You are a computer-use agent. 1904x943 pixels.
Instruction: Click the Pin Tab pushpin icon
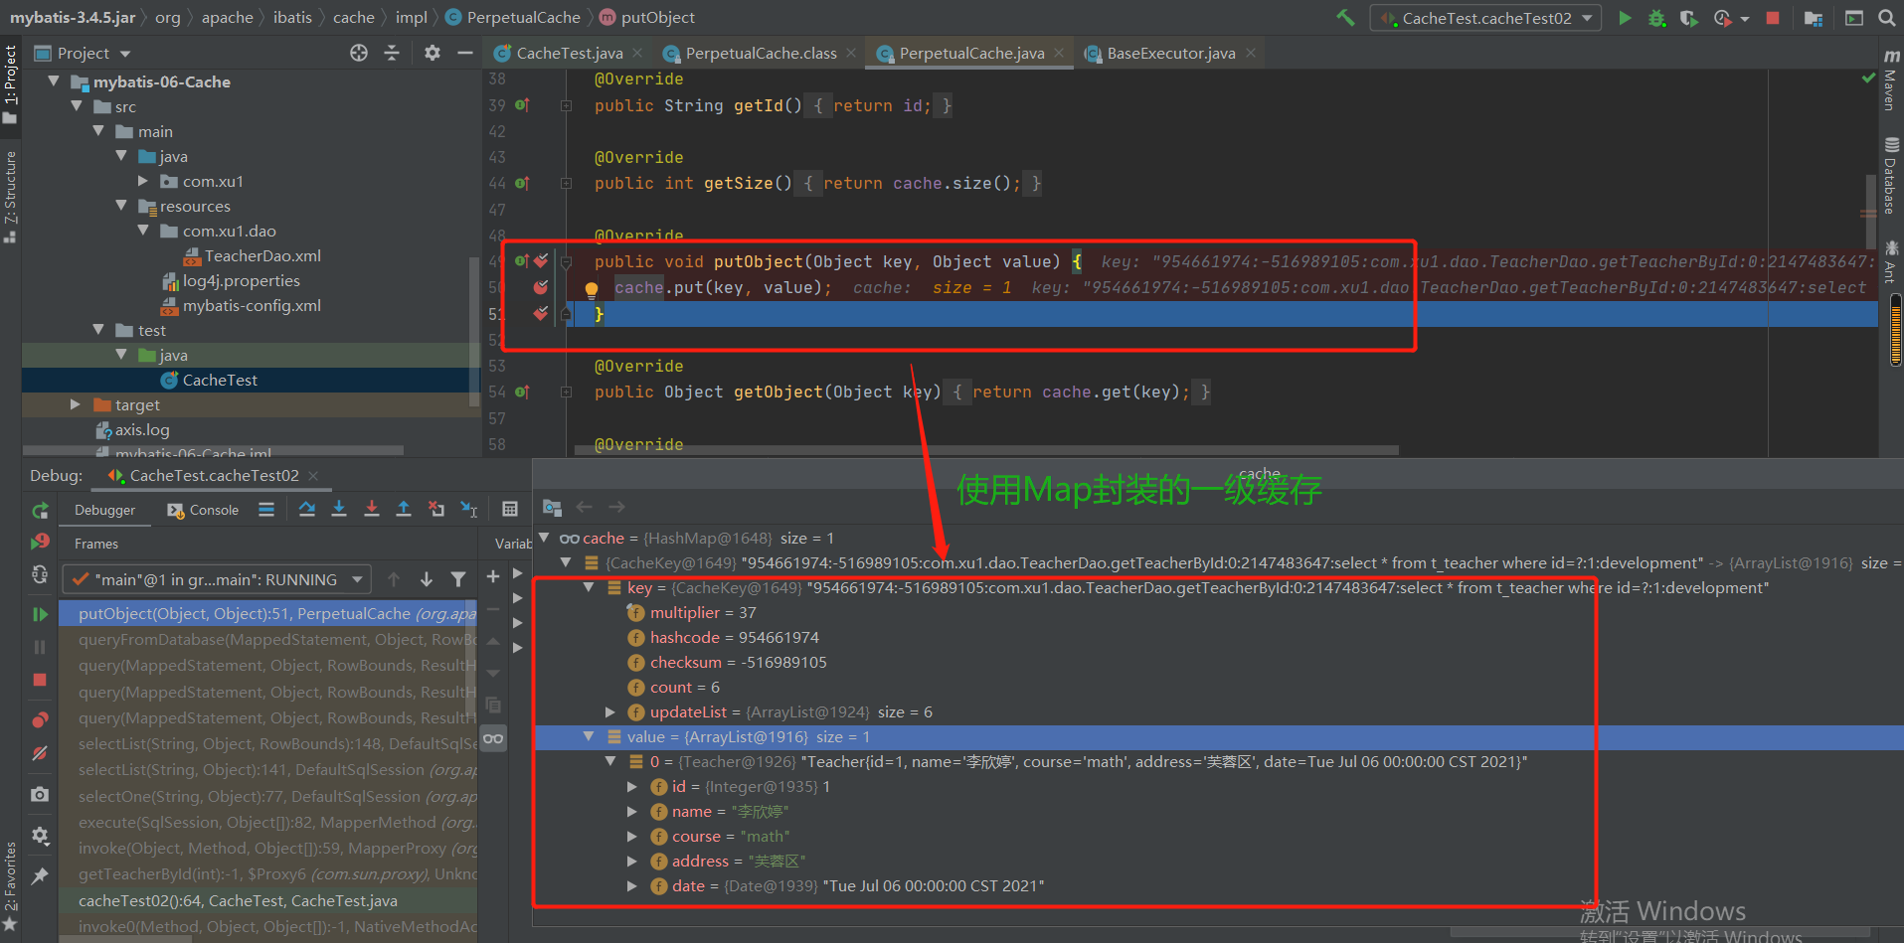pos(40,875)
